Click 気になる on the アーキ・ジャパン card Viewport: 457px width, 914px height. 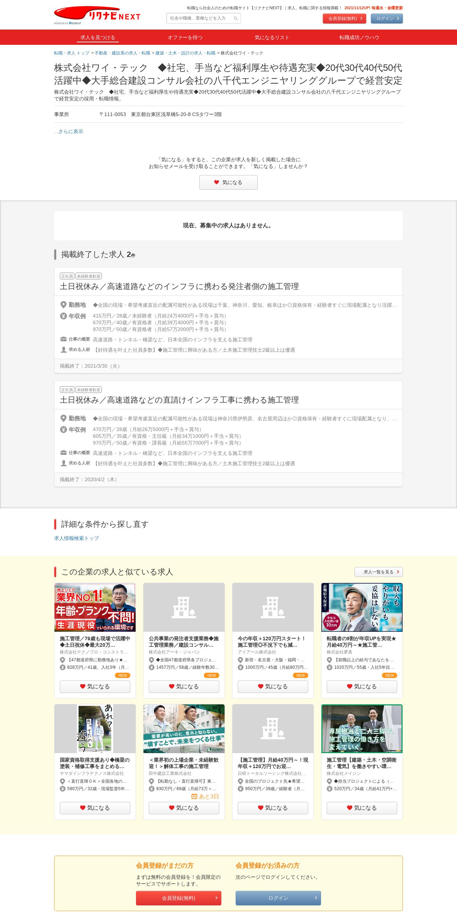(x=184, y=687)
